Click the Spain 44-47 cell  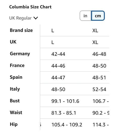point(58,78)
